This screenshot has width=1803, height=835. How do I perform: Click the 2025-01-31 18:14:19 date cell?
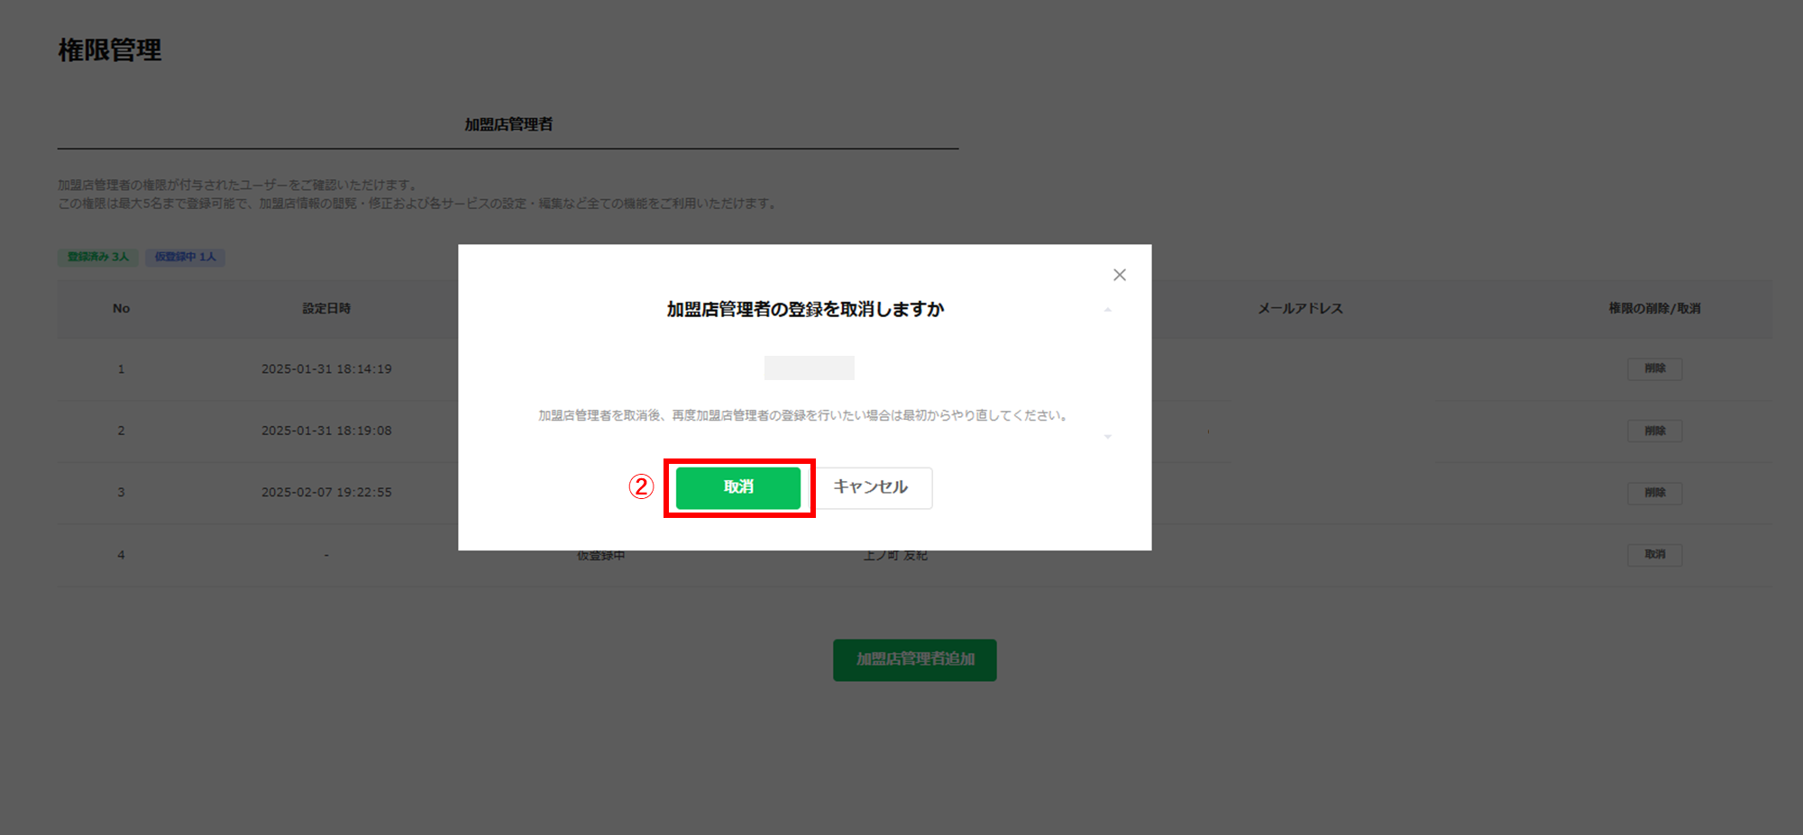click(326, 368)
